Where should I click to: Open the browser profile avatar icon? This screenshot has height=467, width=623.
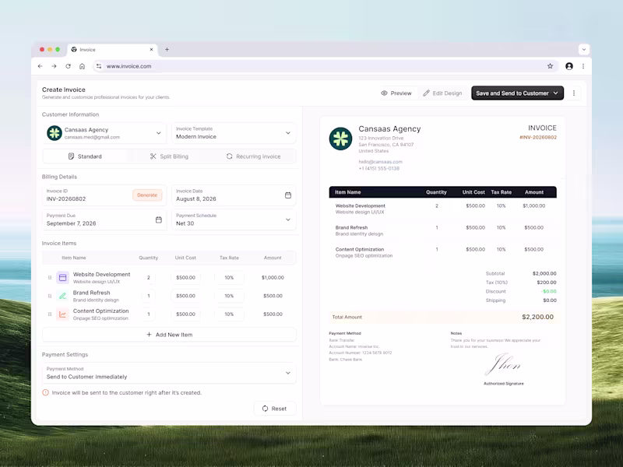click(x=569, y=66)
